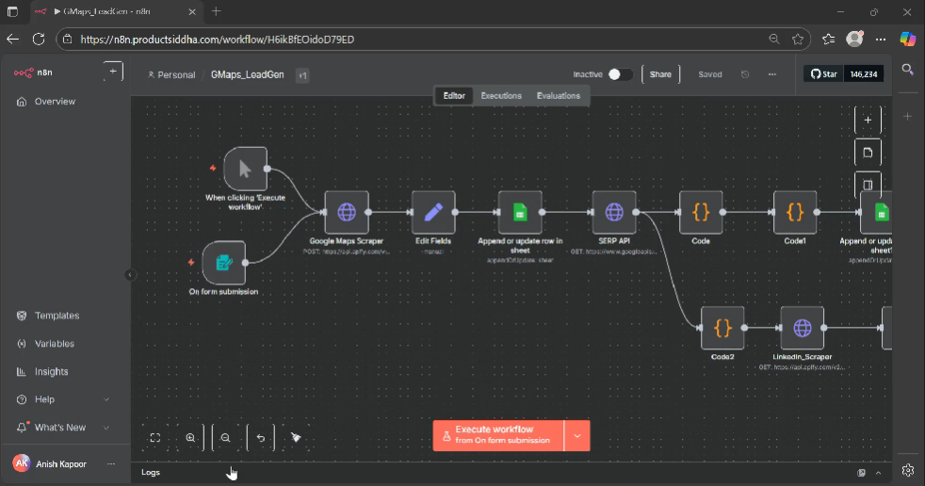Viewport: 925px width, 486px height.
Task: Switch to the Evaluations tab
Action: pyautogui.click(x=559, y=95)
